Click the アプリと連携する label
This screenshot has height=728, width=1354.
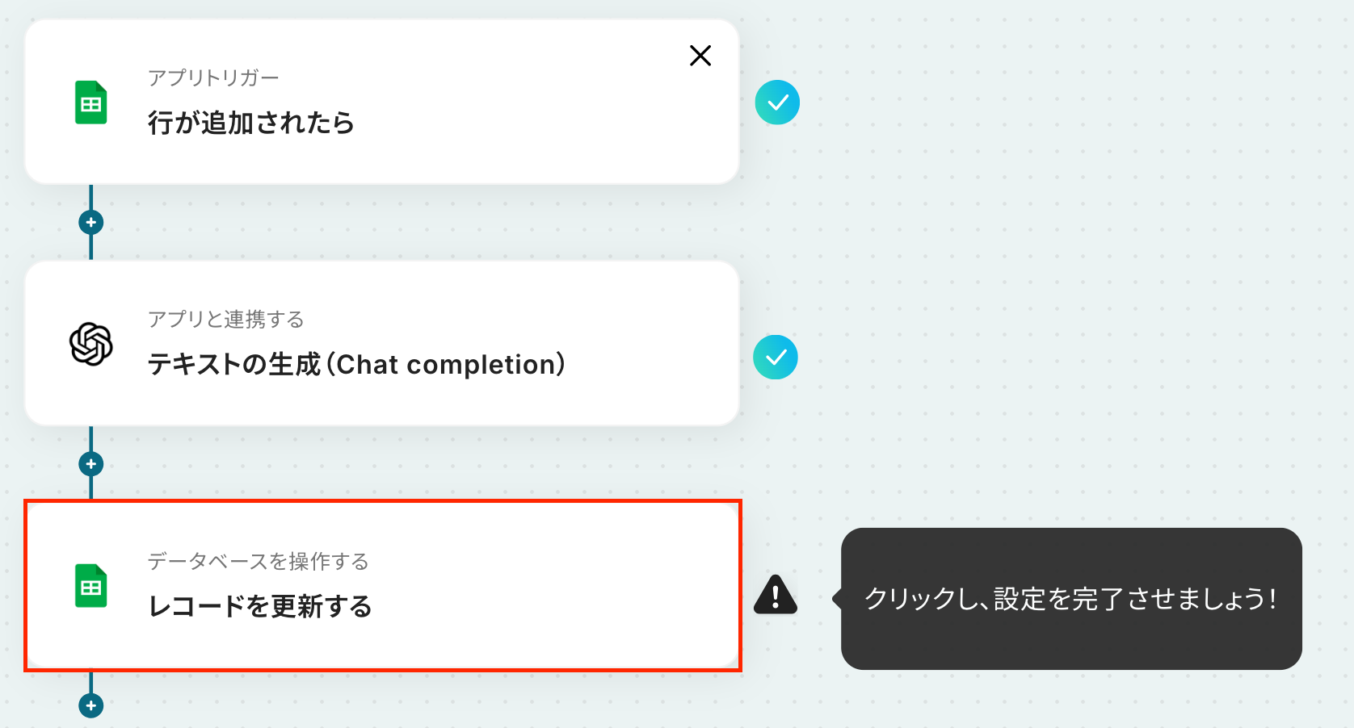(x=226, y=319)
